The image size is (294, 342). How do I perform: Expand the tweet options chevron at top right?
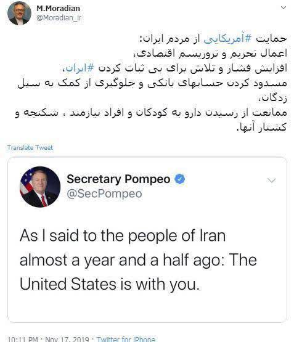(284, 7)
